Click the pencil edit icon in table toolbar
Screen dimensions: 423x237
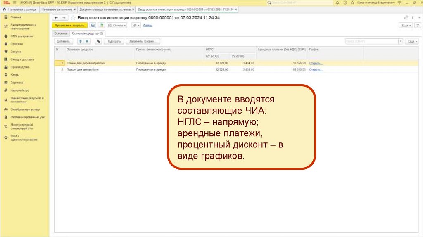pos(98,41)
